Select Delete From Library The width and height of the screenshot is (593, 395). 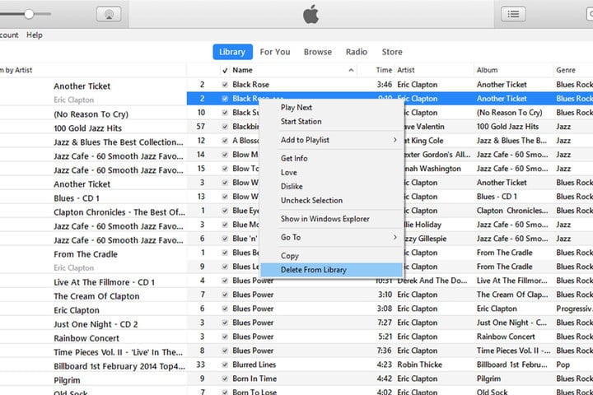tap(331, 270)
